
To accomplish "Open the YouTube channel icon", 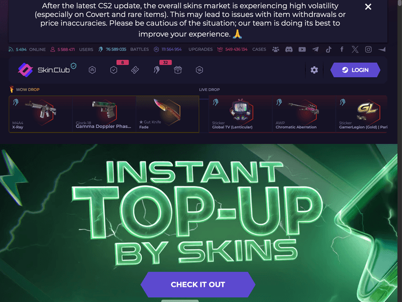I will (302, 49).
